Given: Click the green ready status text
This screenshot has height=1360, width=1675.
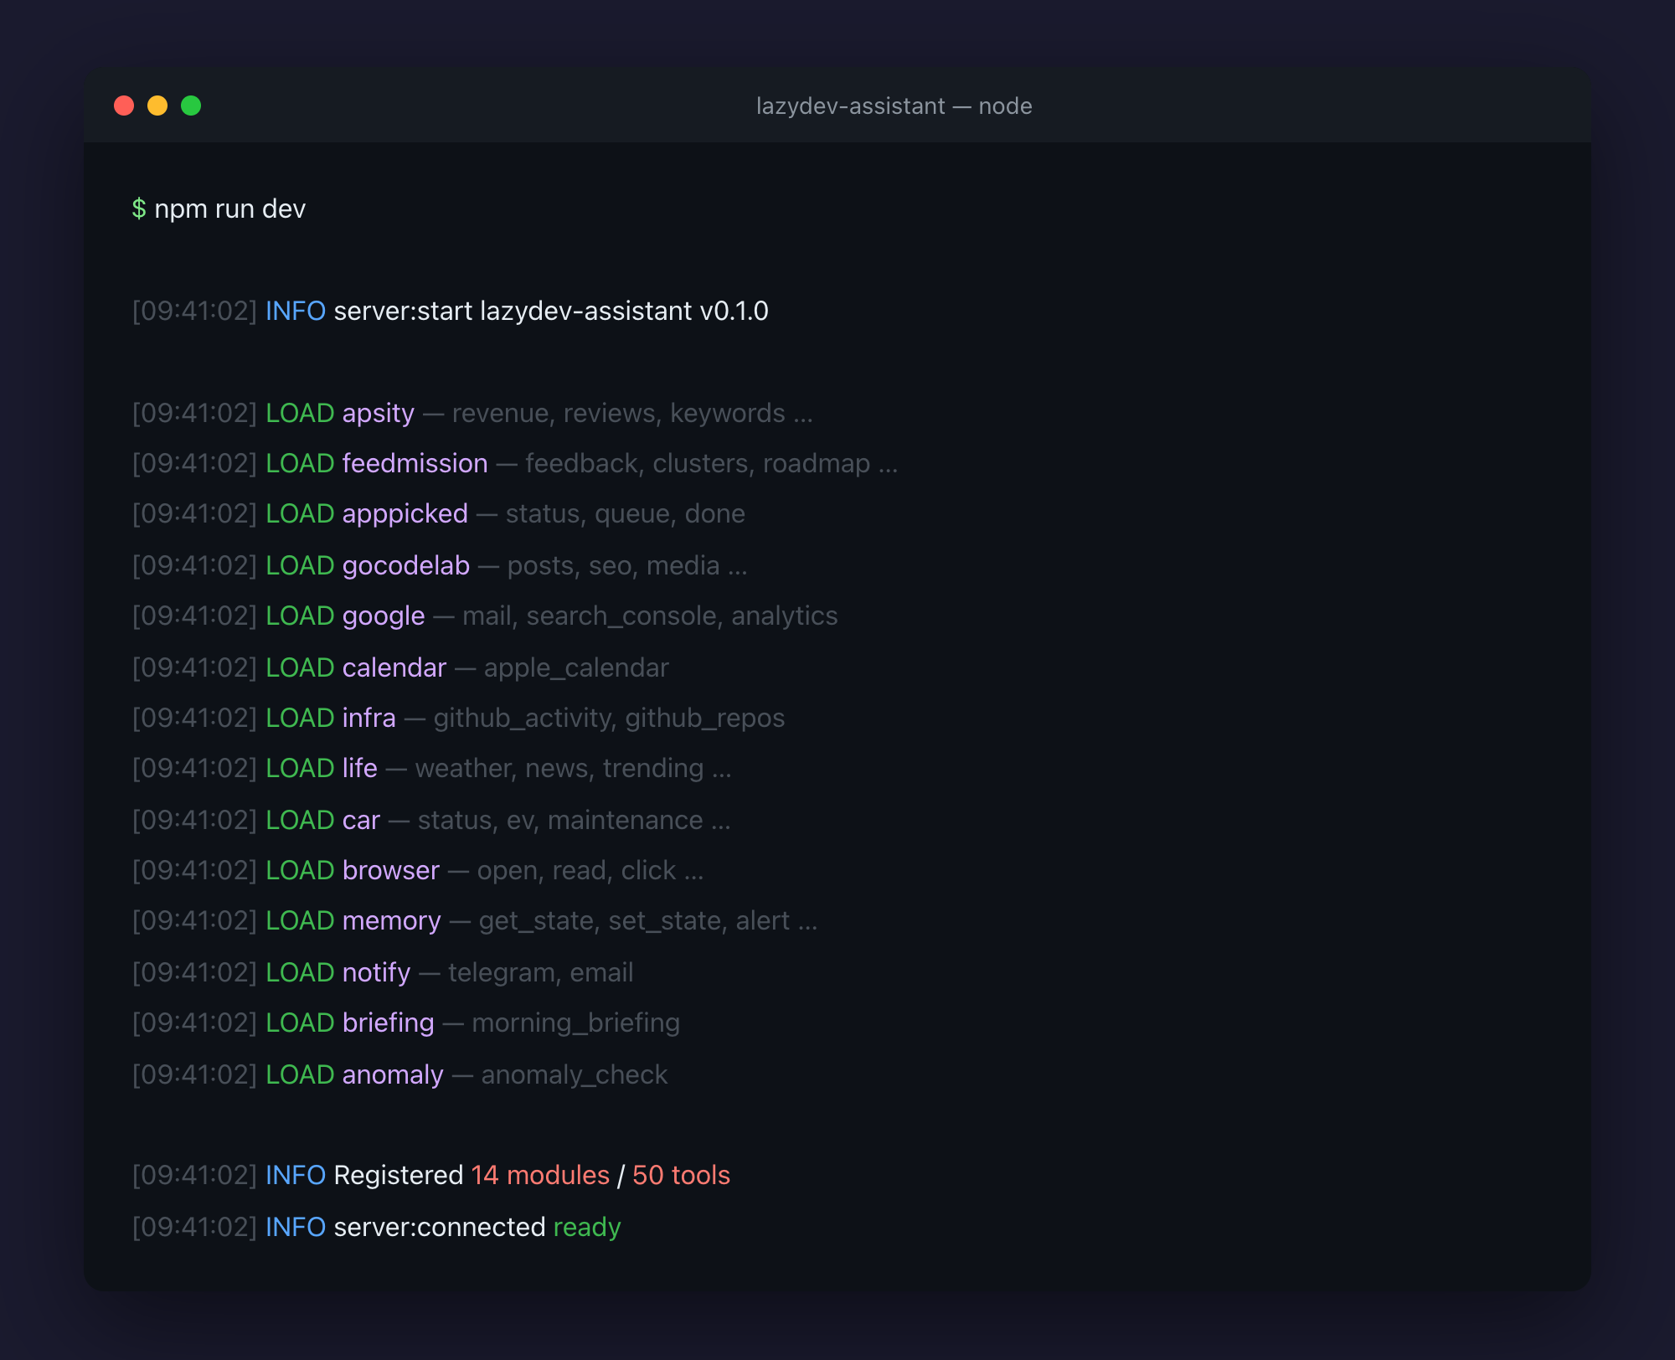Looking at the screenshot, I should (x=586, y=1227).
